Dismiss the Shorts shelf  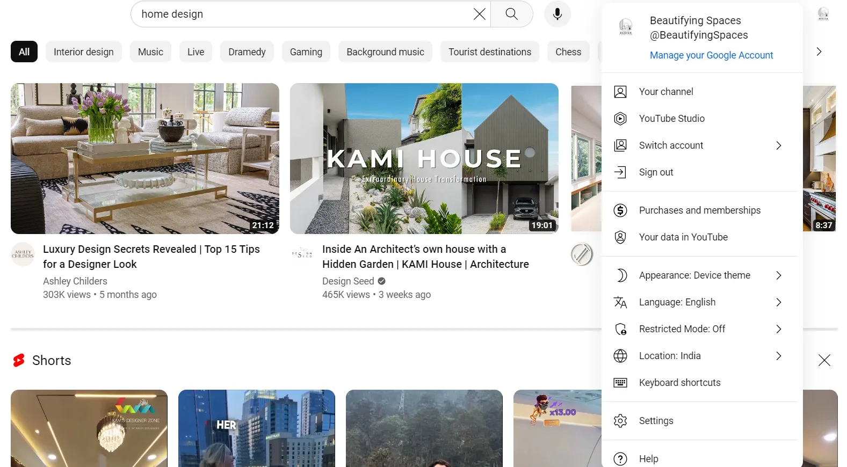coord(824,360)
